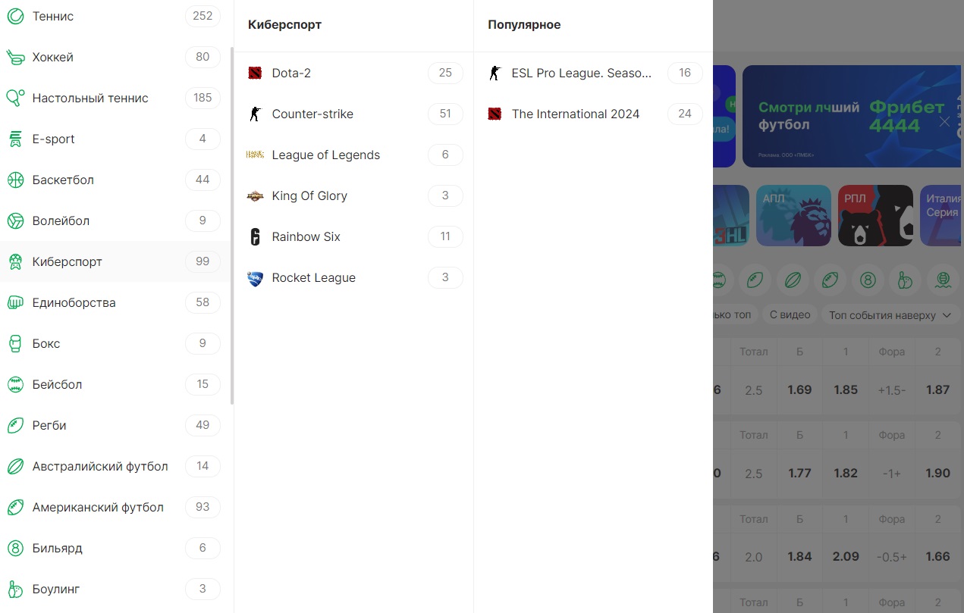Open the Топ события наверху dropdown

[890, 315]
